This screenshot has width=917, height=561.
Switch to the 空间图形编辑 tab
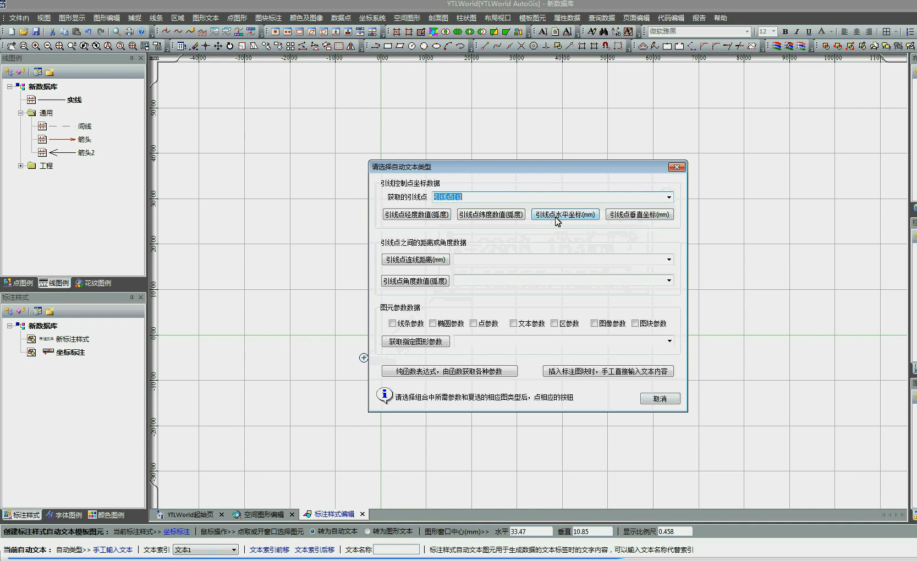coord(263,515)
